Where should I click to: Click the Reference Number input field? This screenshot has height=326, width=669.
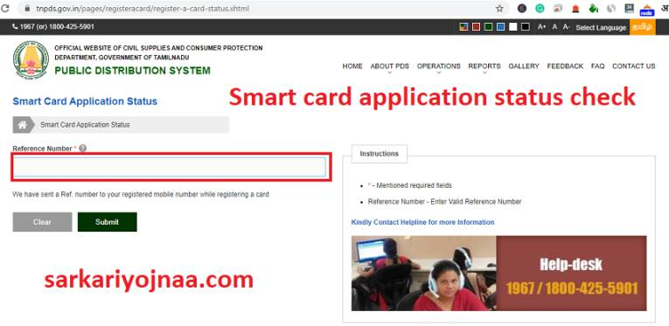(170, 167)
